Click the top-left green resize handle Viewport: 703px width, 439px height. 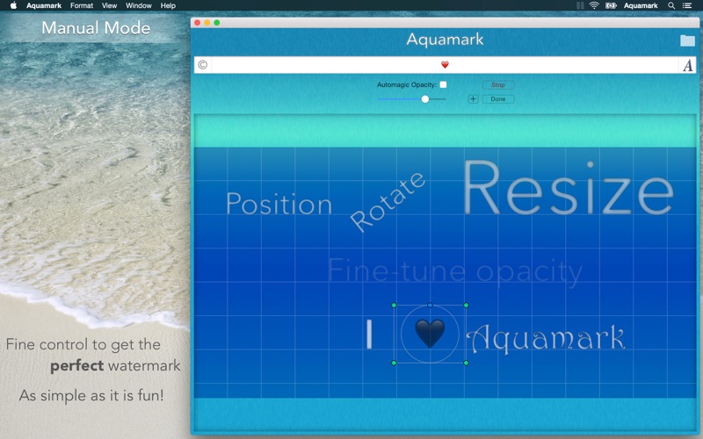394,305
